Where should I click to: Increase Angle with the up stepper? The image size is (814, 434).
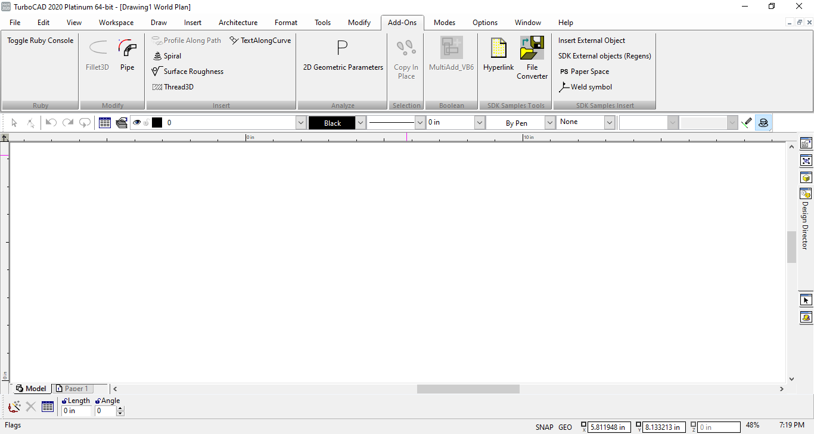(x=120, y=408)
